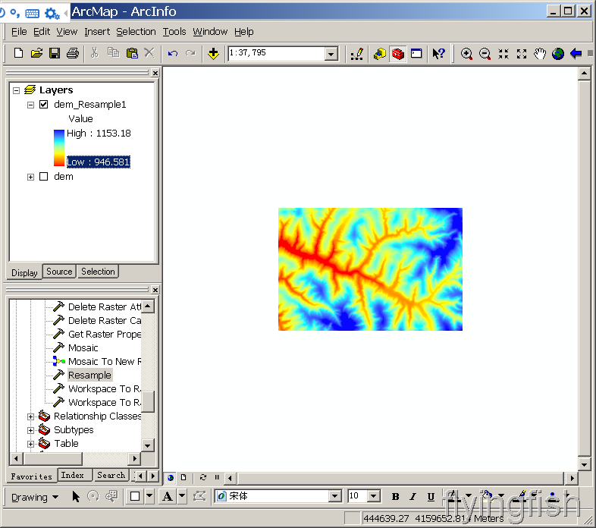
Task: Switch to the Source tab
Action: click(x=59, y=272)
